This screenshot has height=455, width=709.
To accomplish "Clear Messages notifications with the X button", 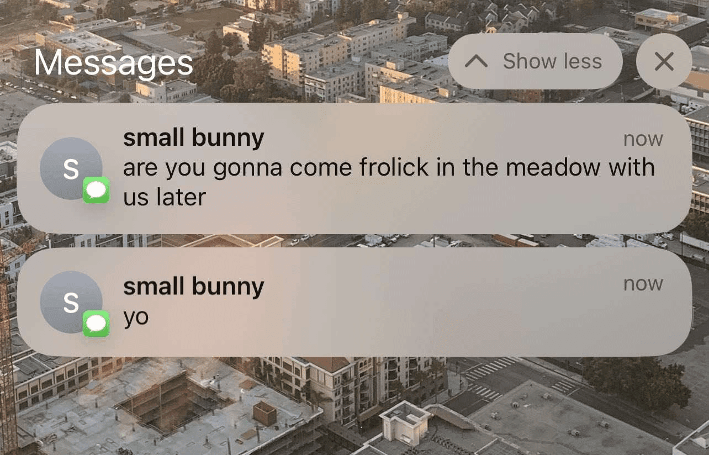I will [x=664, y=61].
